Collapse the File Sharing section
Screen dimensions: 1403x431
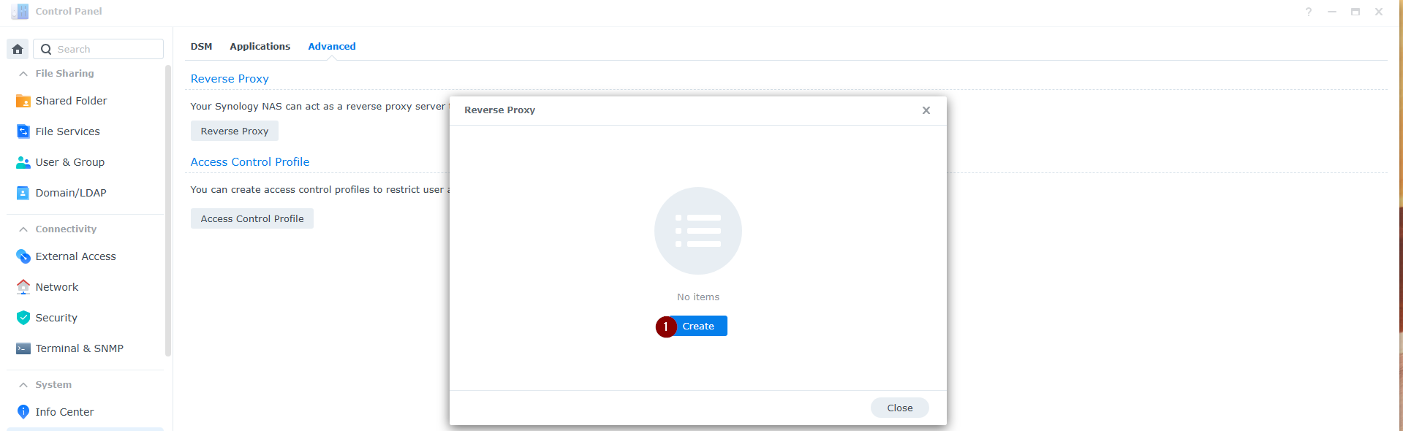coord(23,74)
